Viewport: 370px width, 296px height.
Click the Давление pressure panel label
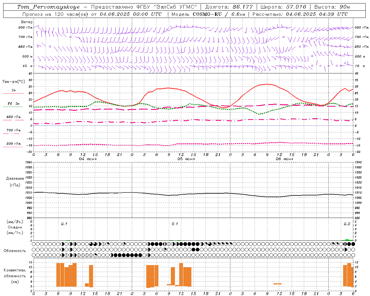[15, 179]
